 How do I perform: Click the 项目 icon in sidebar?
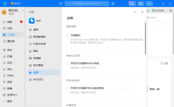4,82
